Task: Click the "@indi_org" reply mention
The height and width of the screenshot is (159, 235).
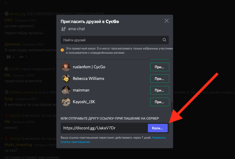Action: [x=18, y=14]
